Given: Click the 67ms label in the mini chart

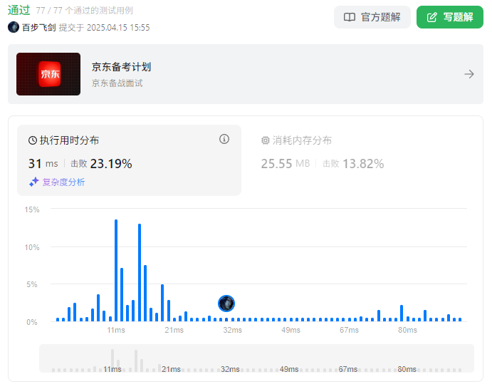Looking at the screenshot, I should pyautogui.click(x=348, y=369).
